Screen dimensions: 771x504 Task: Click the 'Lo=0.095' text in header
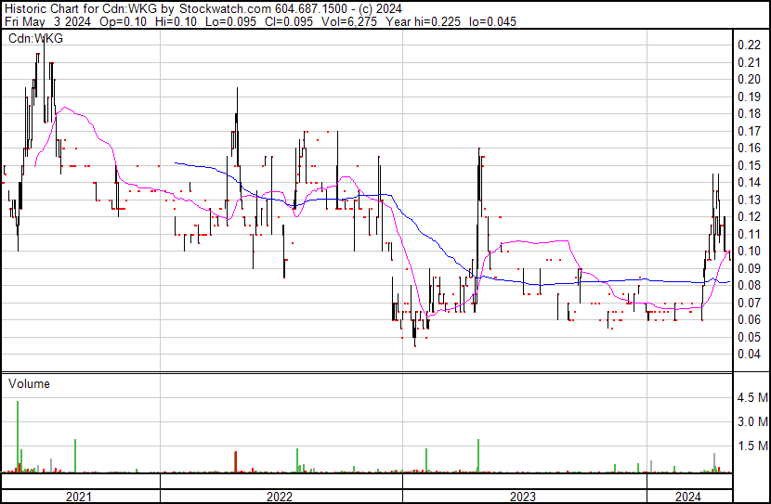coord(230,21)
